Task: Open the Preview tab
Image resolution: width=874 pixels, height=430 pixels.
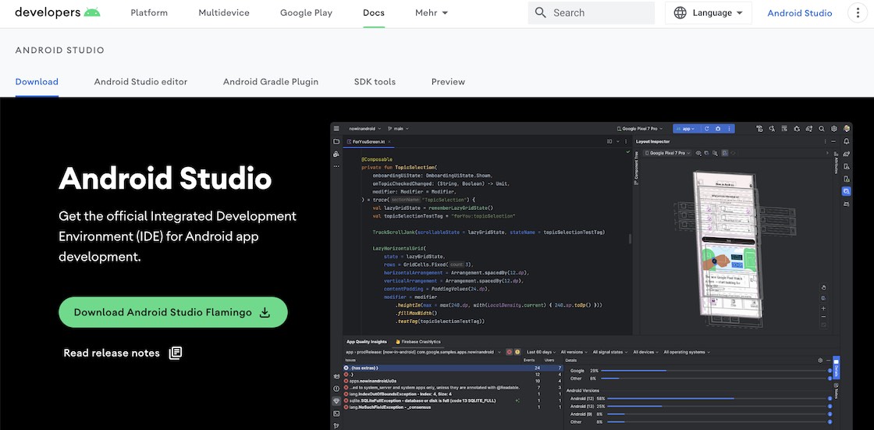Action: [x=448, y=81]
